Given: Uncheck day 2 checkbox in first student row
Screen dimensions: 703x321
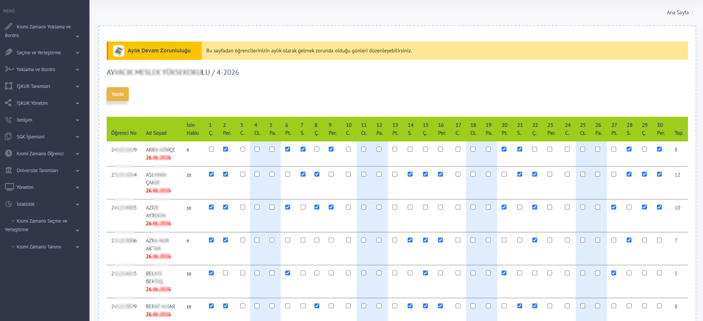Looking at the screenshot, I should point(225,149).
